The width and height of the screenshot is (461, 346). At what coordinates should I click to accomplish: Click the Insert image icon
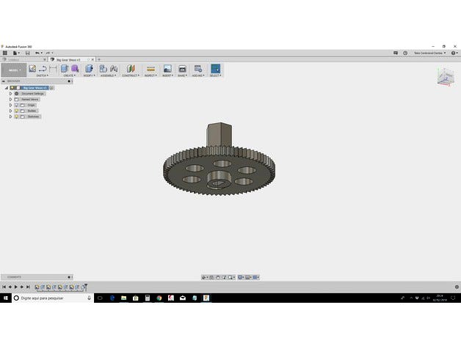(167, 69)
